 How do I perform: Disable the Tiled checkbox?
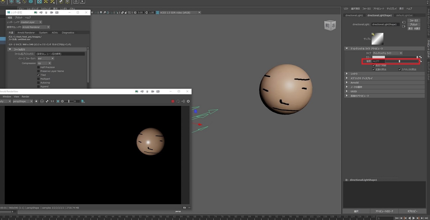tap(38, 75)
